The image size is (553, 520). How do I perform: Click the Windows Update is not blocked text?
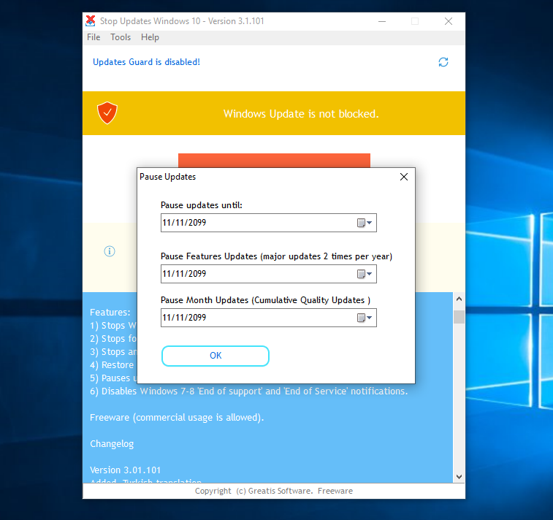tap(301, 114)
